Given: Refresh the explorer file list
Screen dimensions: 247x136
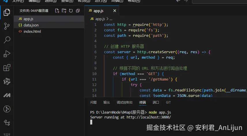Looking at the screenshot, I should [x=71, y=11].
